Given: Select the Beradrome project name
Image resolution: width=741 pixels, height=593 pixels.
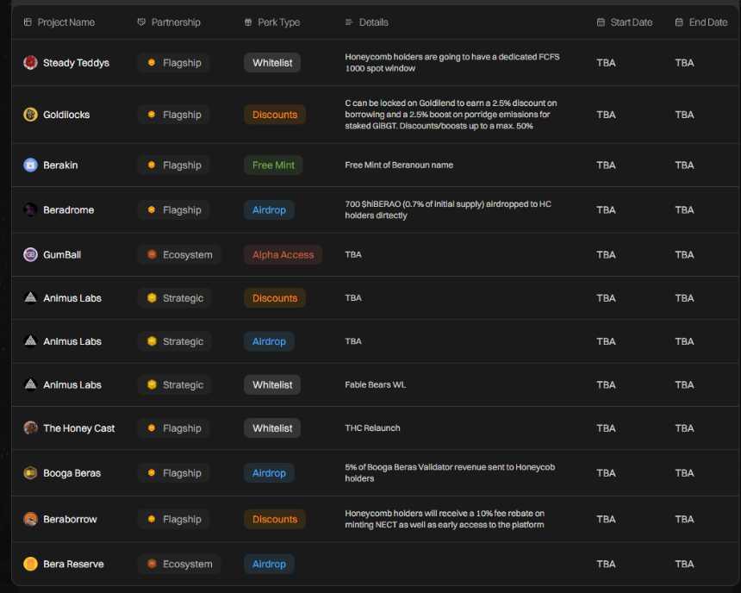Looking at the screenshot, I should pos(69,210).
